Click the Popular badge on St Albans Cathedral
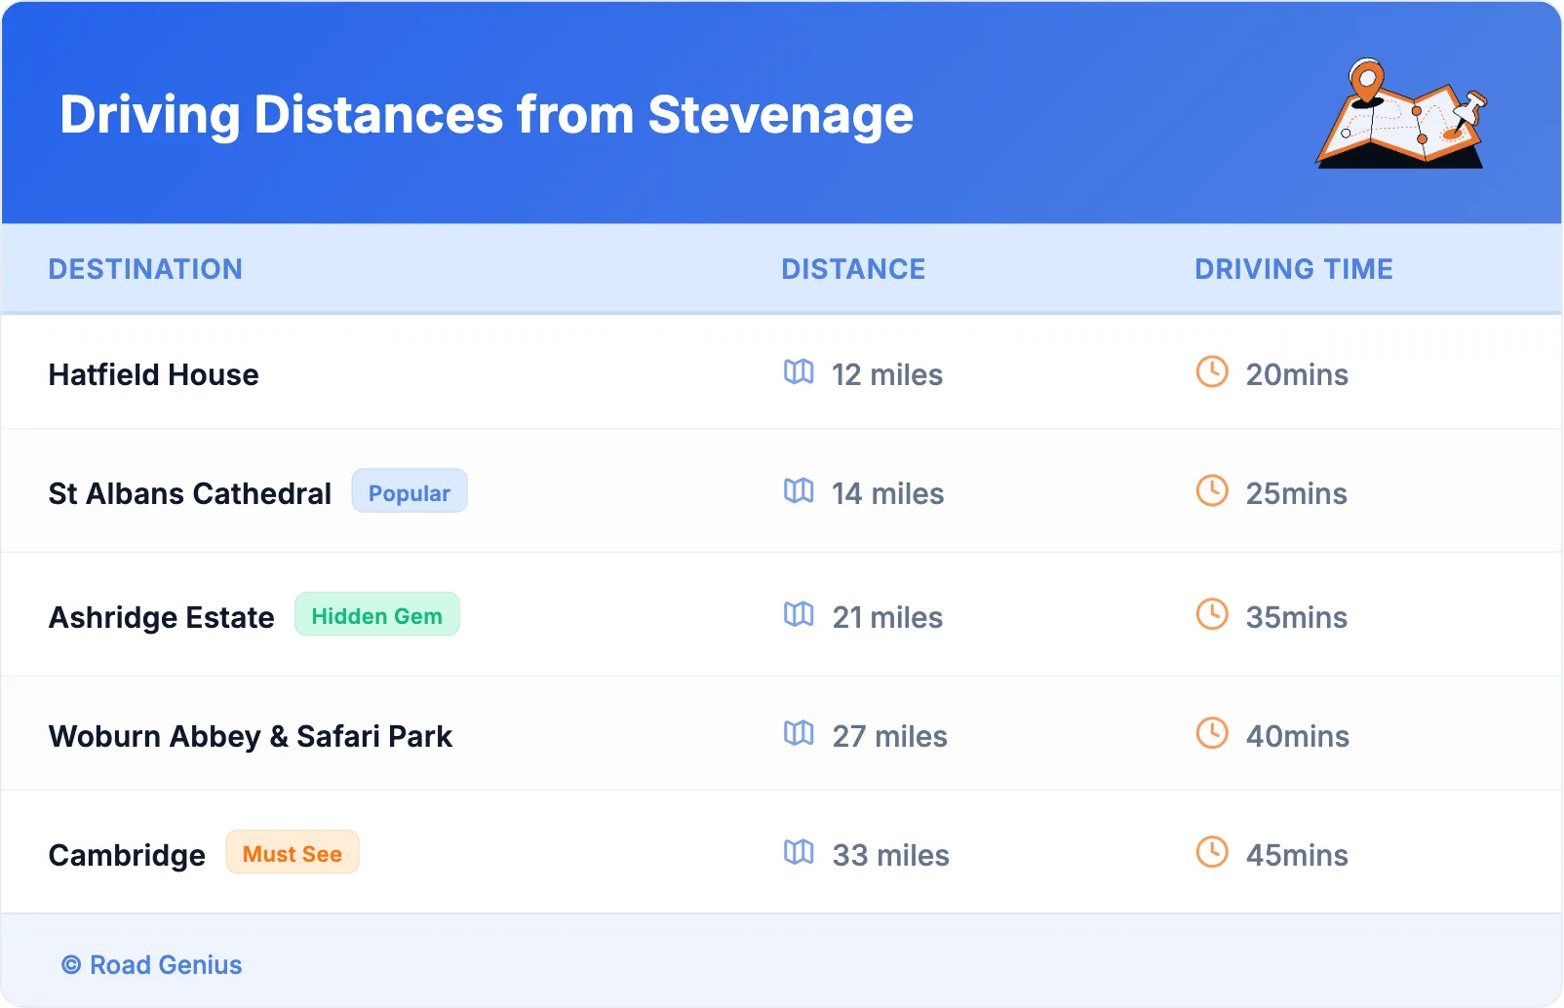The width and height of the screenshot is (1564, 1008). (410, 491)
